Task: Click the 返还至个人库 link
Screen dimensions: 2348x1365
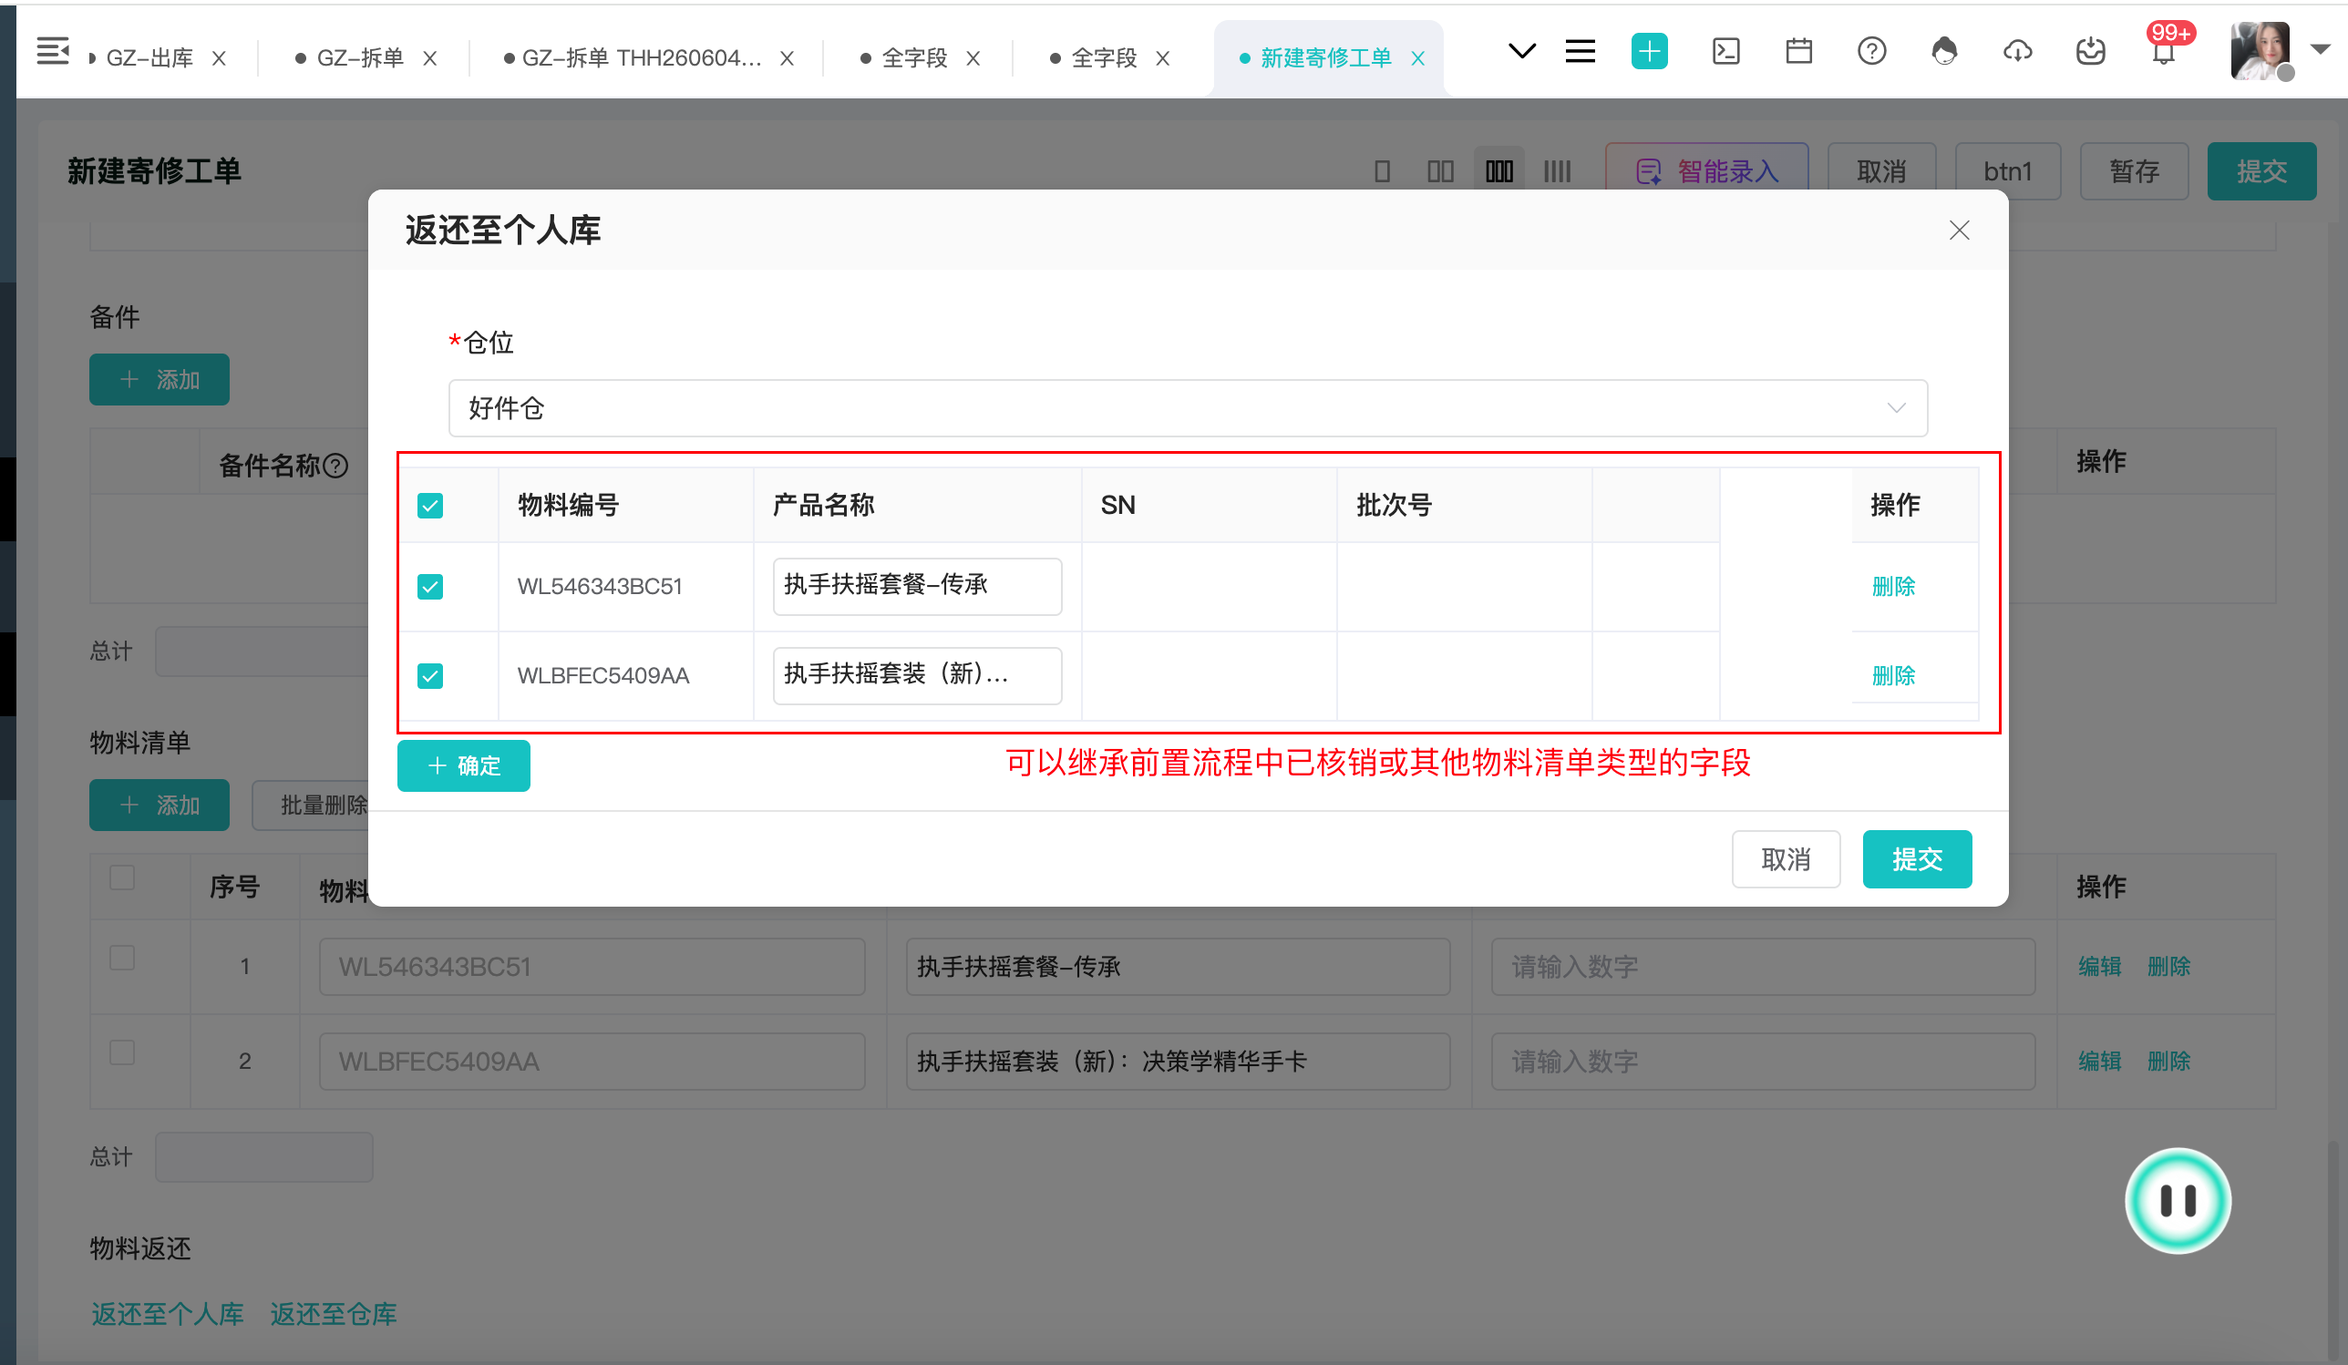Action: click(x=168, y=1314)
